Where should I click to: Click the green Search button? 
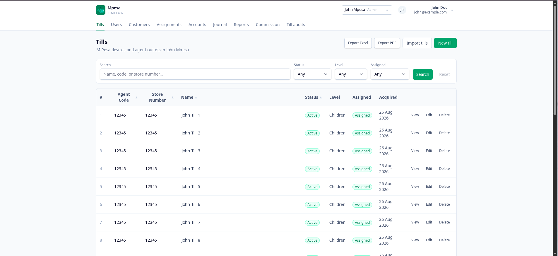(x=423, y=74)
